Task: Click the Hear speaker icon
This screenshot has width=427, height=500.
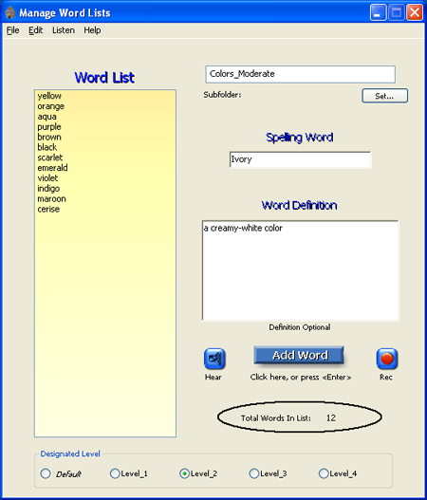Action: 214,359
